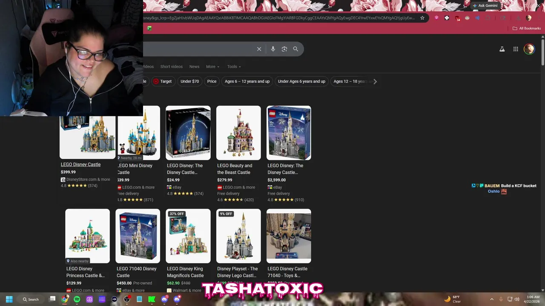The width and height of the screenshot is (545, 306).
Task: Open the black-white B extension icon
Action: click(447, 18)
